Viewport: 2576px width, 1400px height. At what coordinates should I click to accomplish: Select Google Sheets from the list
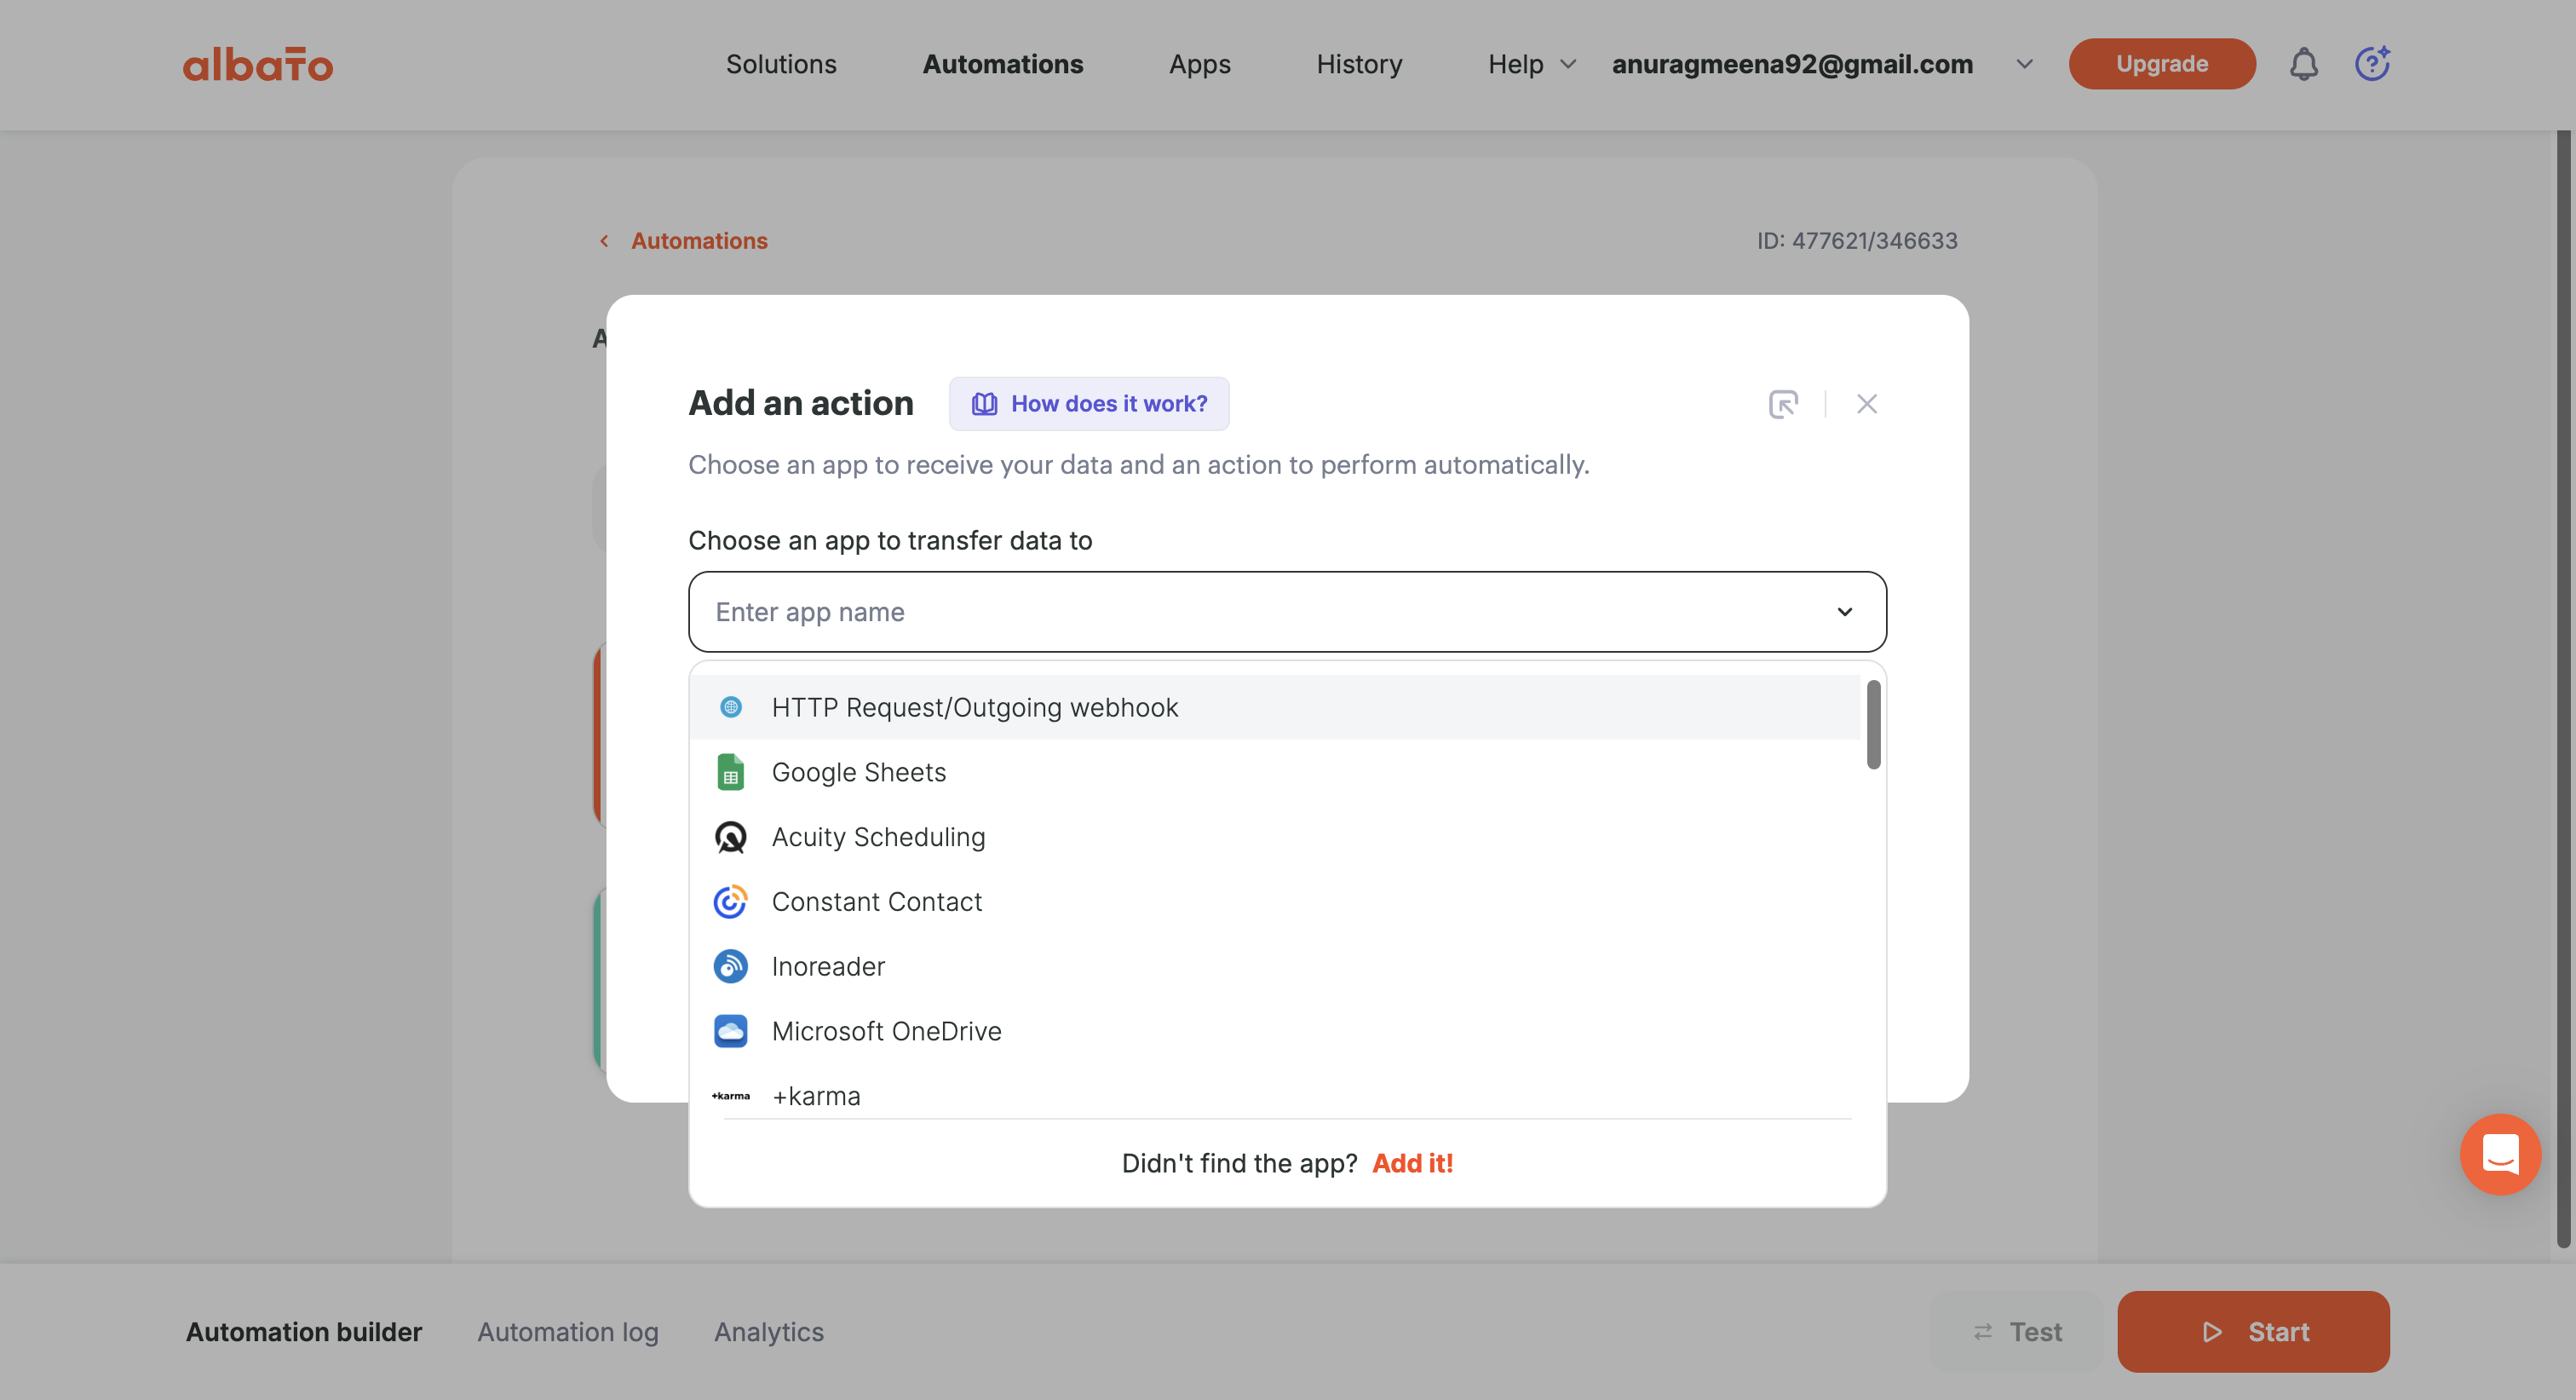[x=1274, y=772]
